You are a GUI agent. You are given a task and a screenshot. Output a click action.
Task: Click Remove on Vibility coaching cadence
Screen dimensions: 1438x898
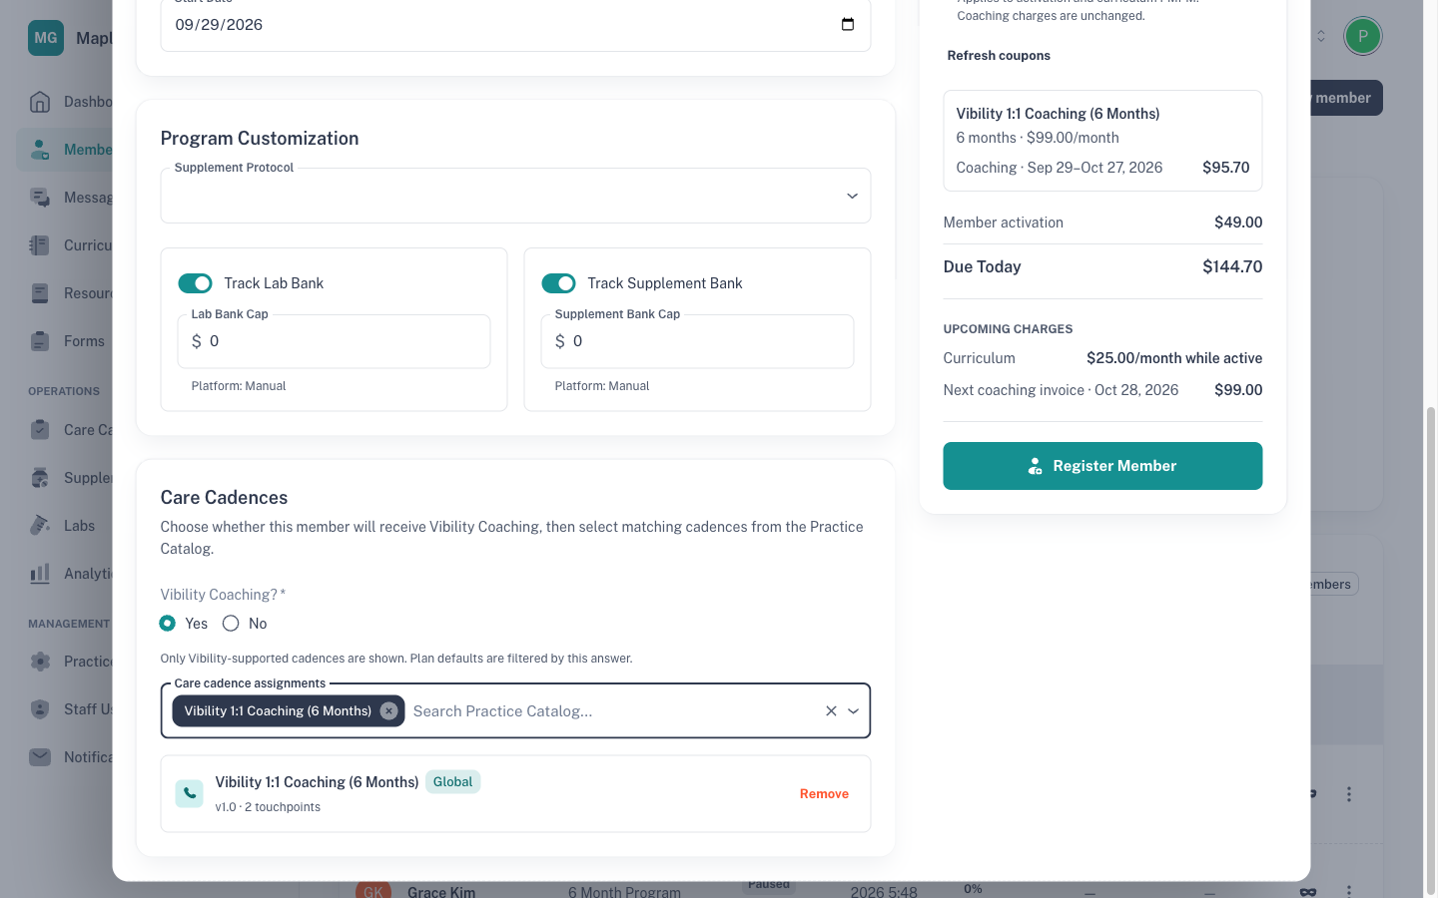click(x=824, y=794)
